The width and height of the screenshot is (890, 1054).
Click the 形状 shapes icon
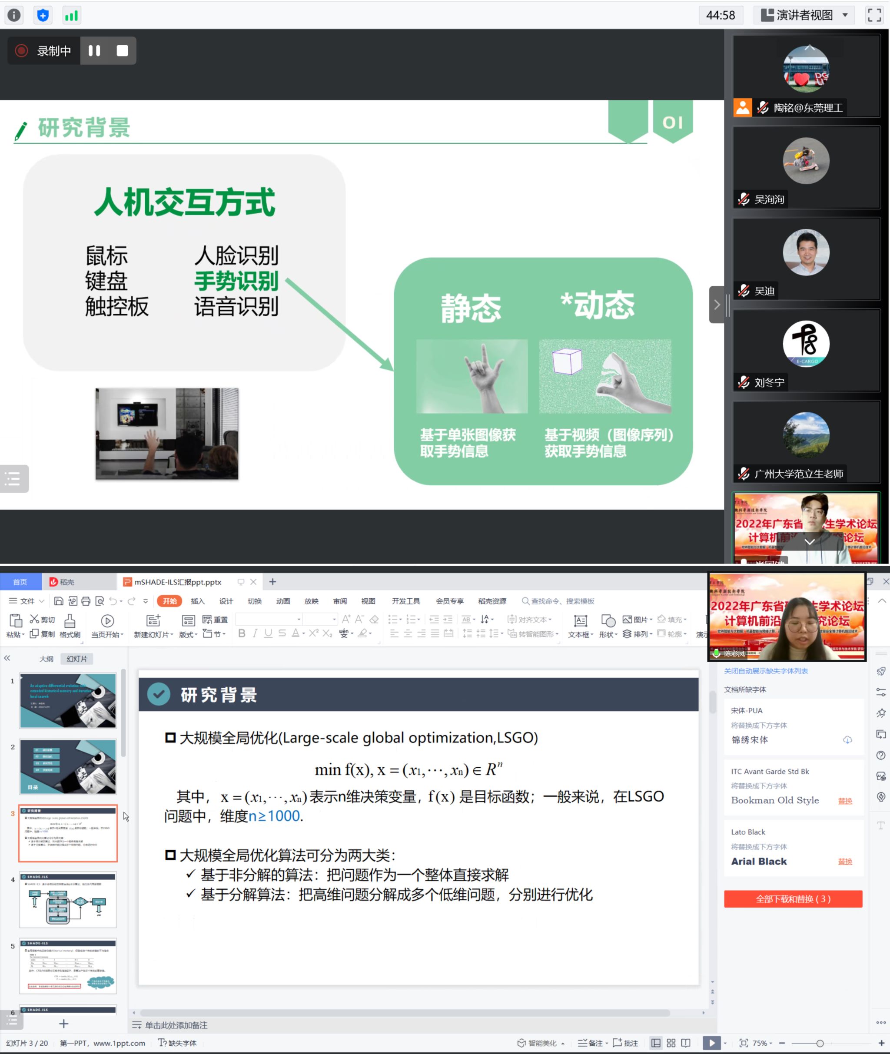608,621
